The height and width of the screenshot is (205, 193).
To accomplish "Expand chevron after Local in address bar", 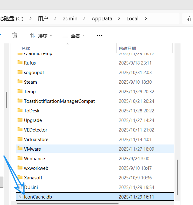I will (146, 19).
